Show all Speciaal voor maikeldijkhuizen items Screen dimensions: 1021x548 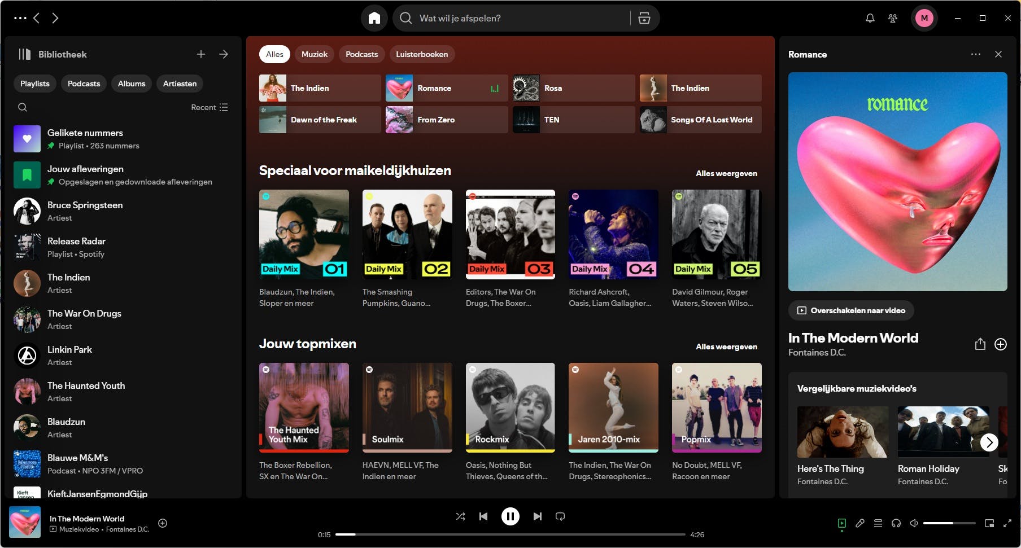click(x=726, y=173)
